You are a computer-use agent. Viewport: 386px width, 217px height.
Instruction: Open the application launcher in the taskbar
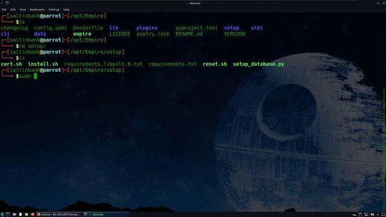(x=2, y=215)
